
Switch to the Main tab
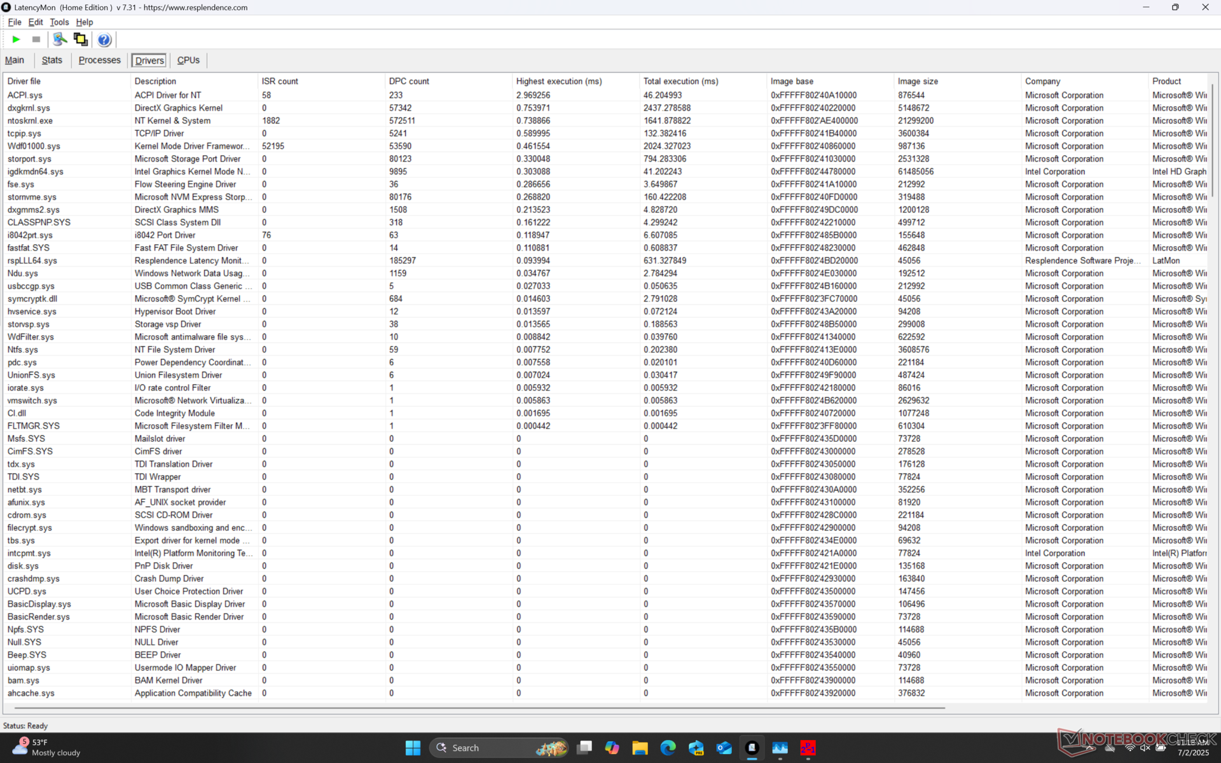coord(15,60)
